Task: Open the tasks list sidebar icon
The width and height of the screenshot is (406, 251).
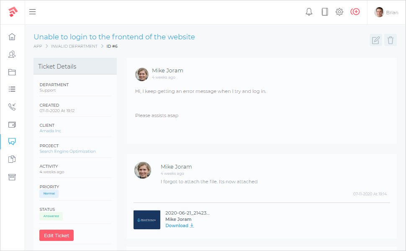Action: click(12, 89)
